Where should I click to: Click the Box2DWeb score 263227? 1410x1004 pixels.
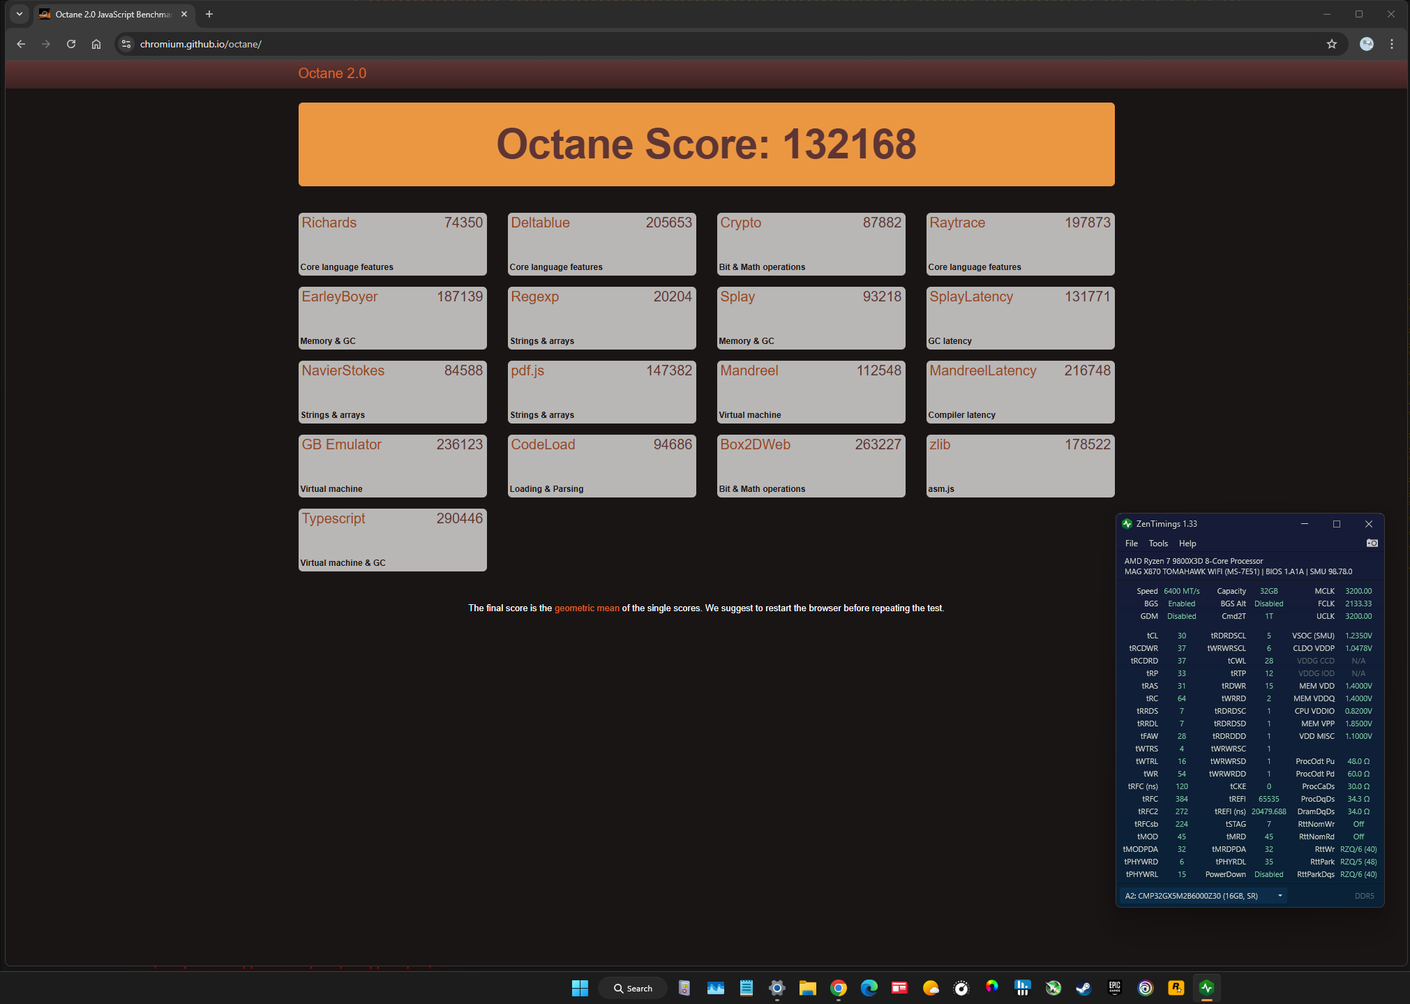coord(878,444)
